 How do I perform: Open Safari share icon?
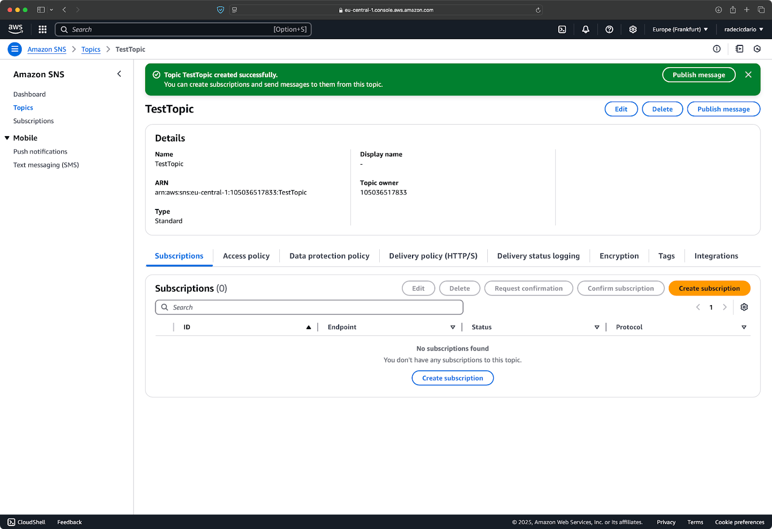733,10
